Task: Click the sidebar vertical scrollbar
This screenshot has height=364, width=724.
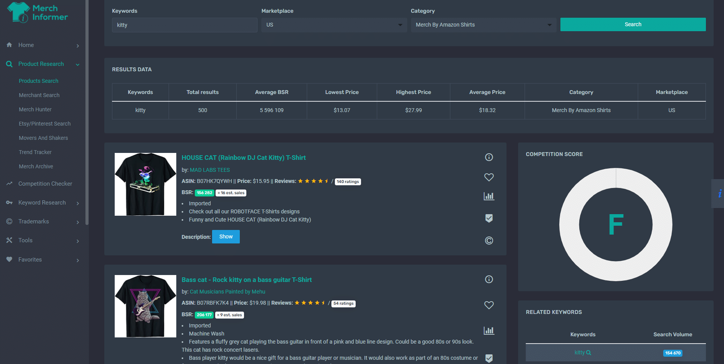Action: tap(87, 112)
